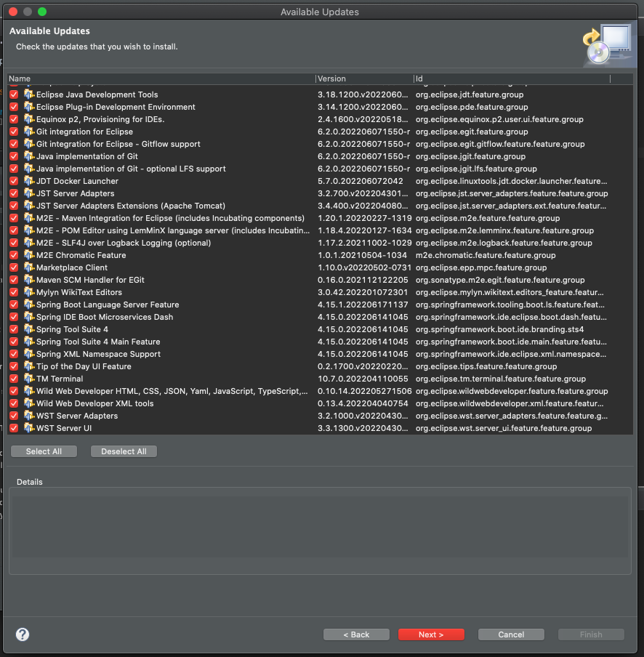Click the feature icon beside Maven SCM Handler for EGit
The image size is (644, 657).
pos(29,280)
